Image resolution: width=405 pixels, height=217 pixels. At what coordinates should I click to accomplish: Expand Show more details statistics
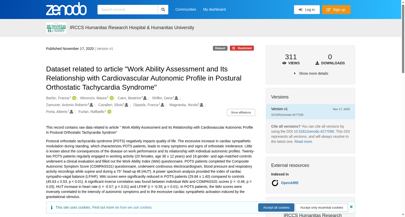click(x=311, y=73)
